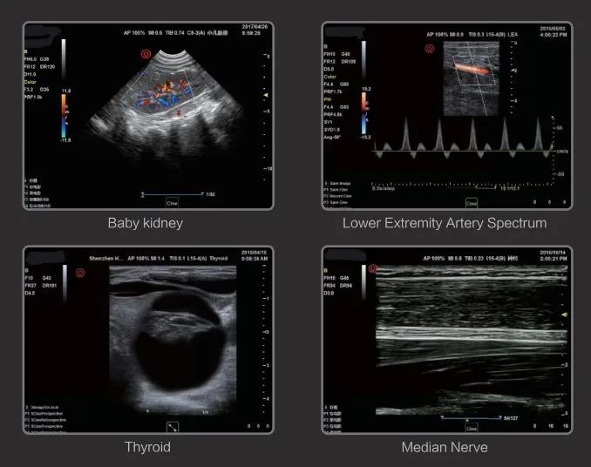The image size is (591, 467).
Task: Select 'Record Cine' in the Lower Extremity shortcut list
Action: coord(341,196)
